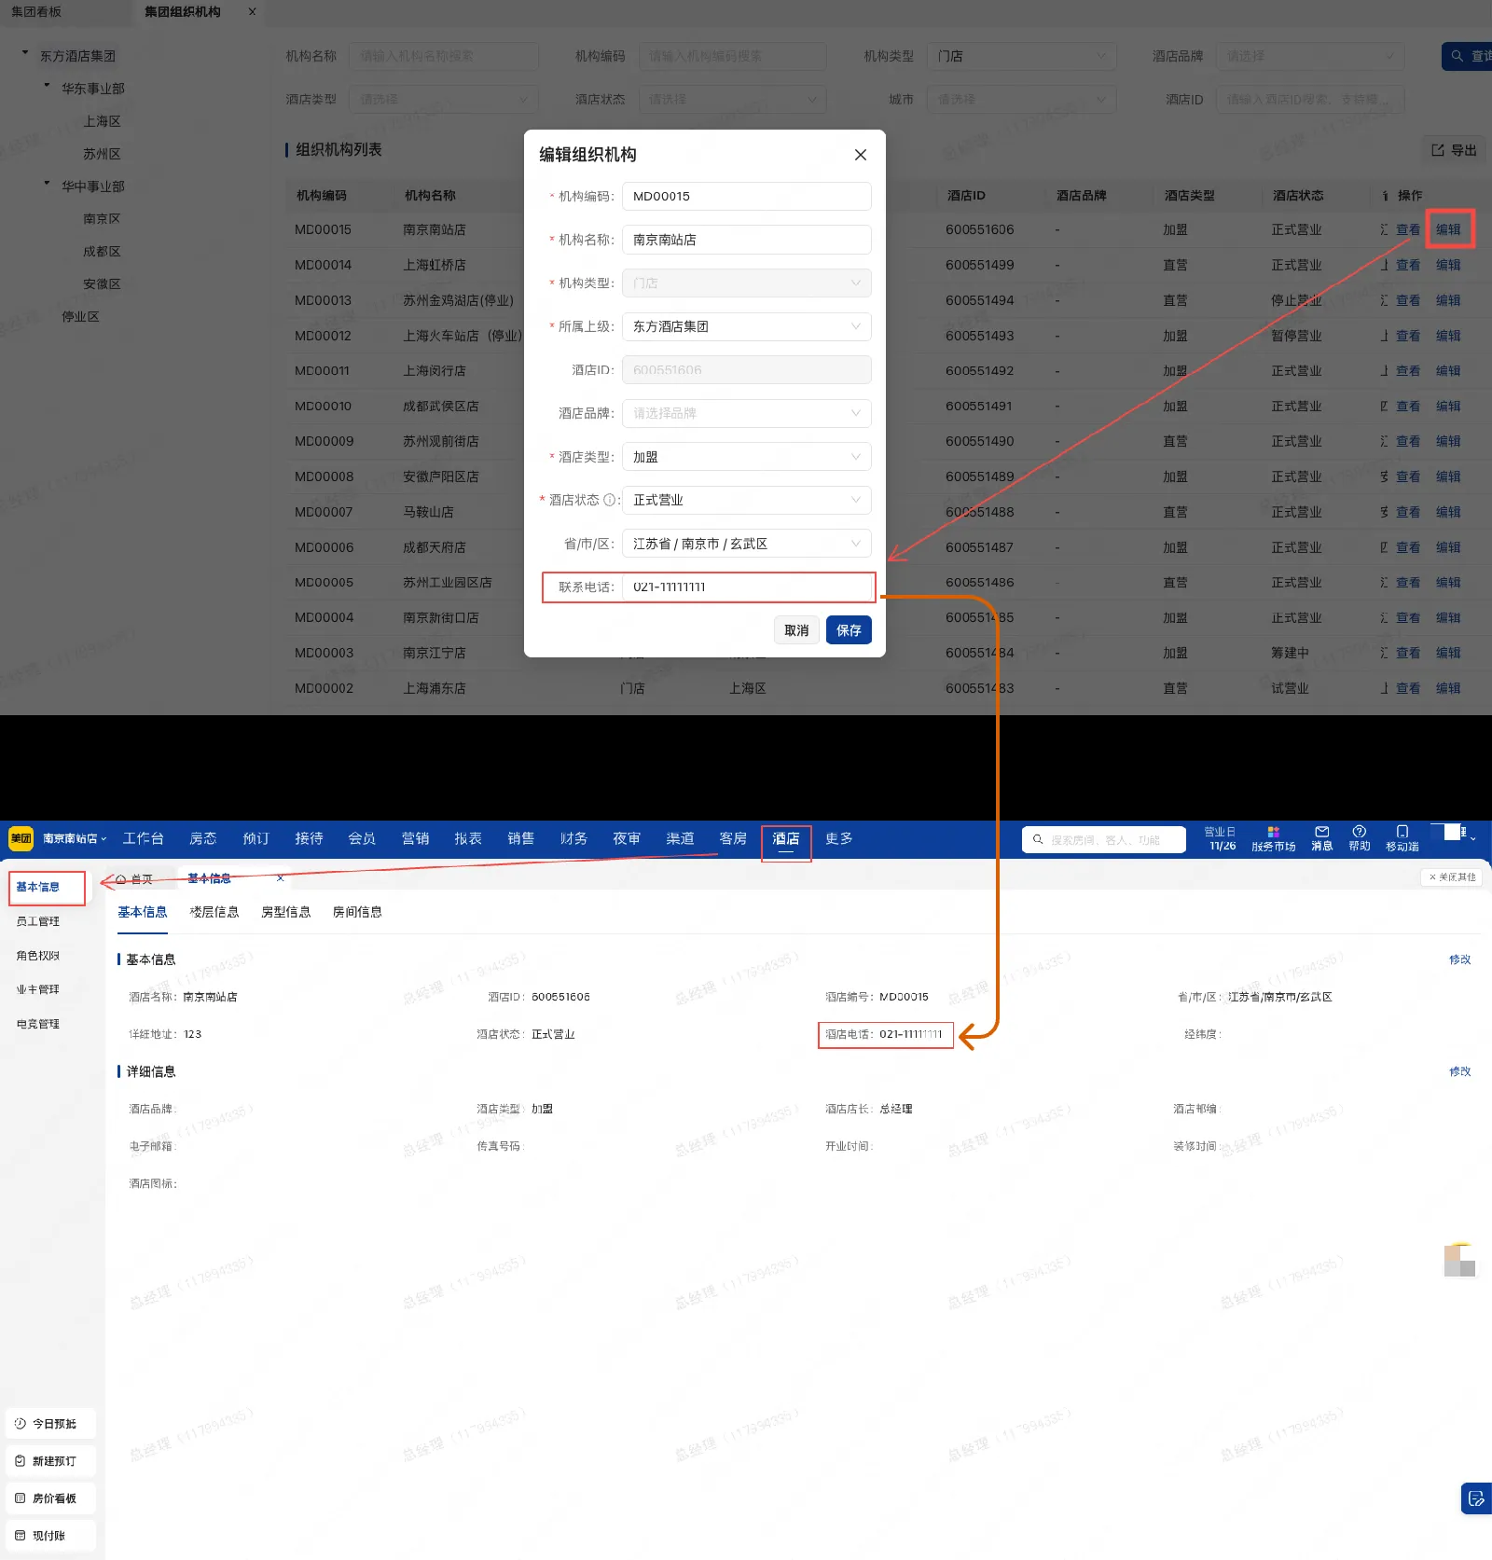Screen dimensions: 1492x1560
Task: Click the 保存 button in the dialog
Action: [848, 630]
